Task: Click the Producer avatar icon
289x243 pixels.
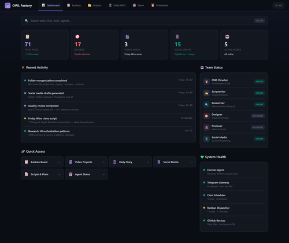Action: tap(206, 127)
